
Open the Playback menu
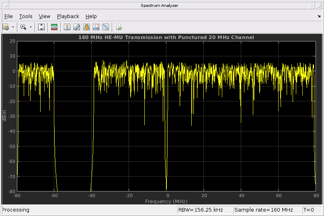(x=68, y=16)
